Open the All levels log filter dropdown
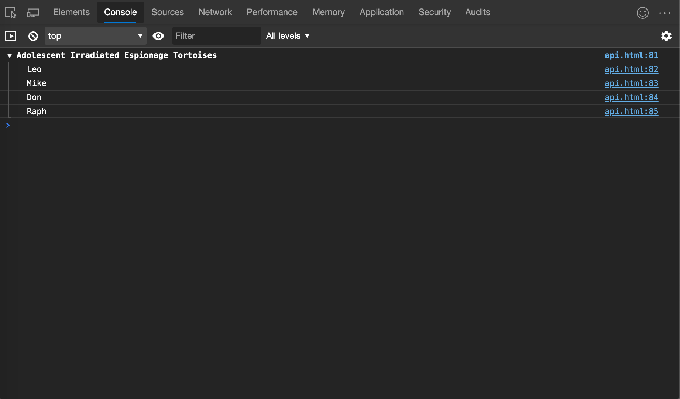The height and width of the screenshot is (399, 680). coord(288,36)
